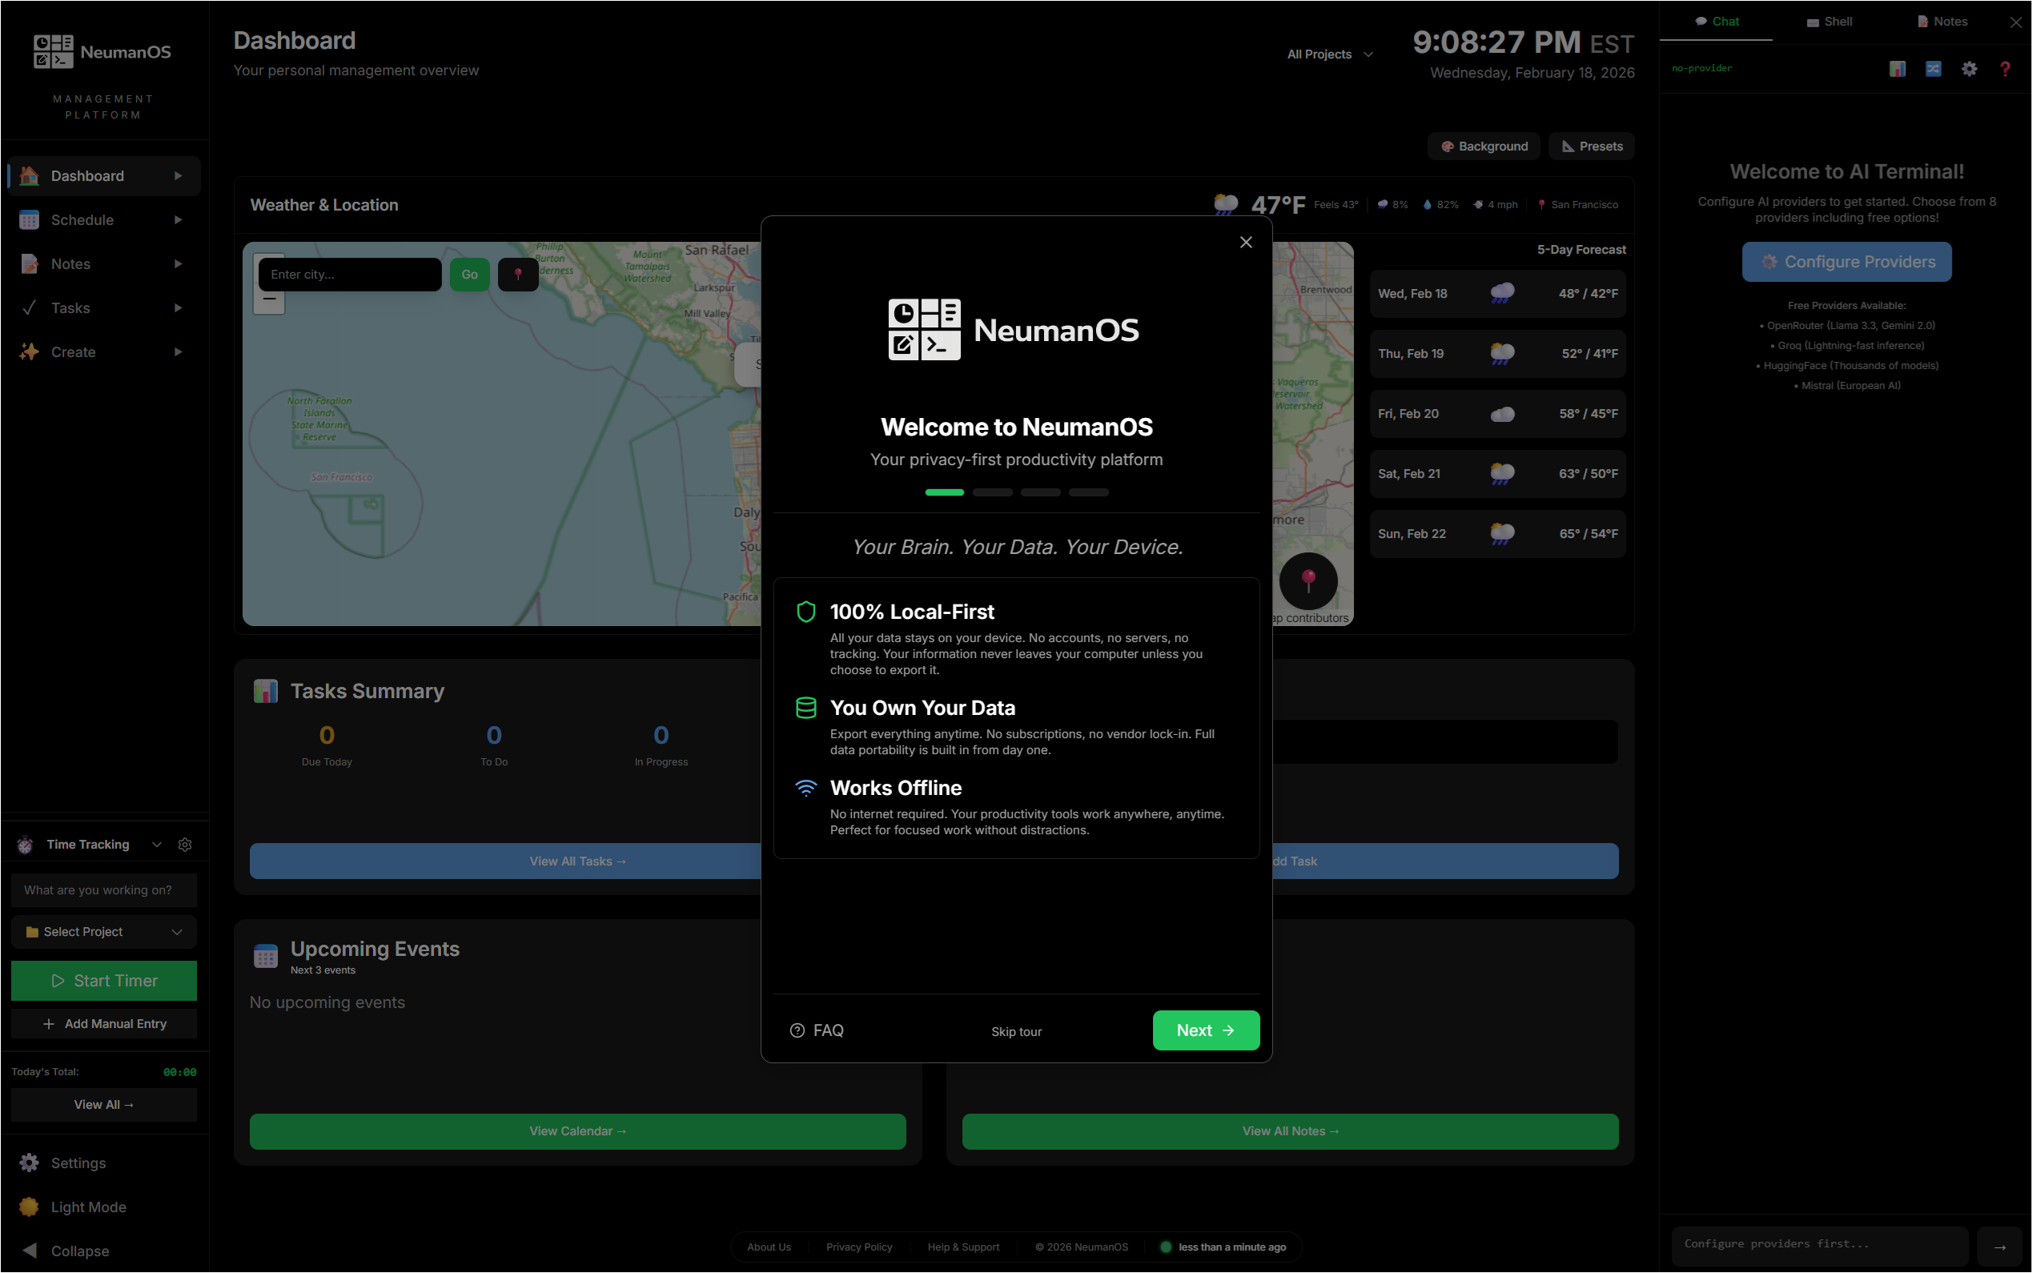Screen dimensions: 2032x1273
Task: Close the AI Terminal panel
Action: [x=2015, y=22]
